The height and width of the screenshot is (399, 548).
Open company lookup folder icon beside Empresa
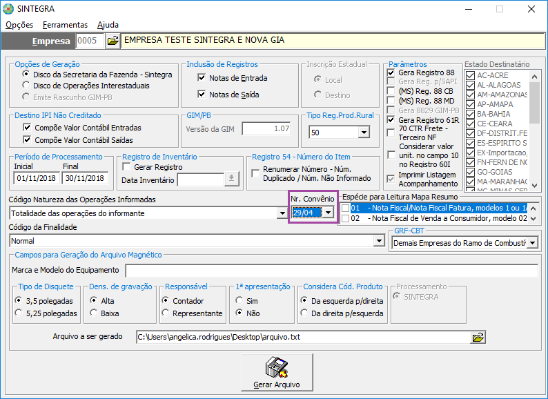tap(112, 41)
